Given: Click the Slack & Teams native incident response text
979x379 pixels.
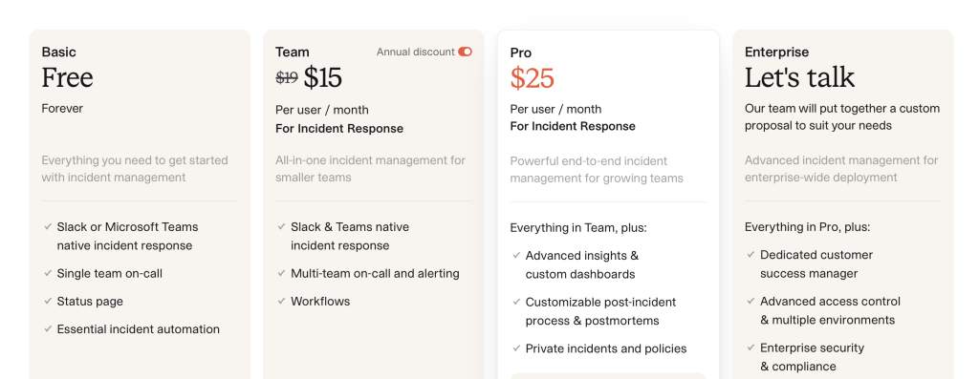Looking at the screenshot, I should (350, 236).
